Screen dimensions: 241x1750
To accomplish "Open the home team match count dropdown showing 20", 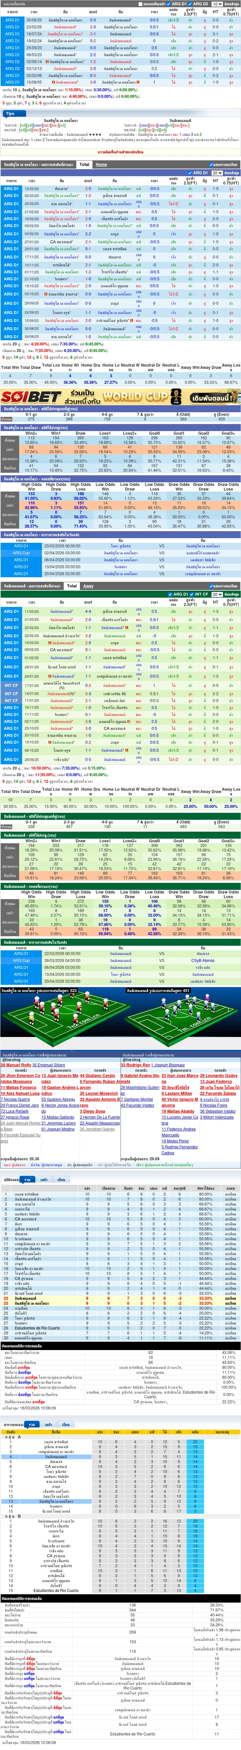I will 217,173.
